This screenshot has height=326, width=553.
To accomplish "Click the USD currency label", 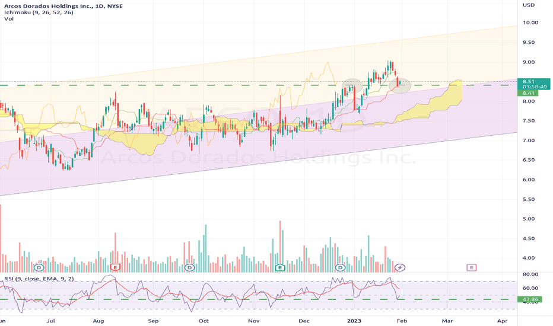I will (x=529, y=5).
